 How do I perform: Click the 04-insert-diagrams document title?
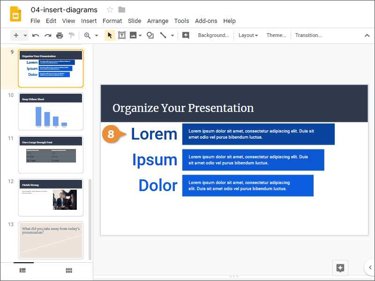pos(64,10)
